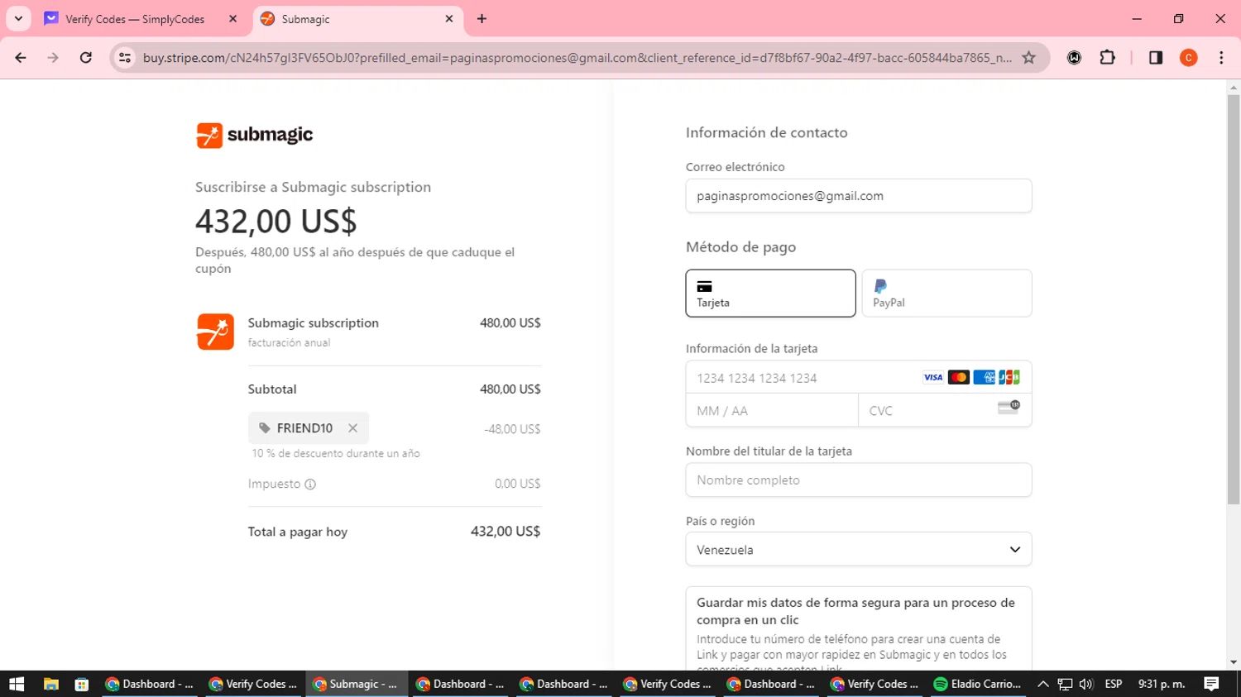Click the page vertical scrollbar
The image size is (1241, 697).
tap(1234, 299)
